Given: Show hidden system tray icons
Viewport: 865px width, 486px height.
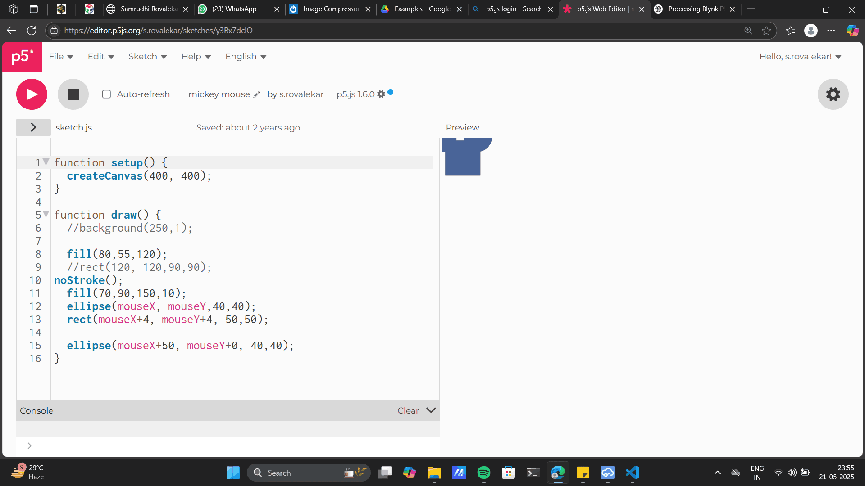Looking at the screenshot, I should click(x=718, y=472).
